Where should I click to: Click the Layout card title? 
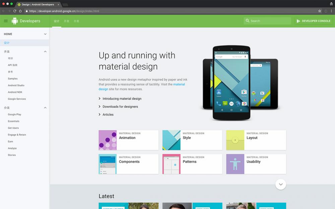pos(252,138)
